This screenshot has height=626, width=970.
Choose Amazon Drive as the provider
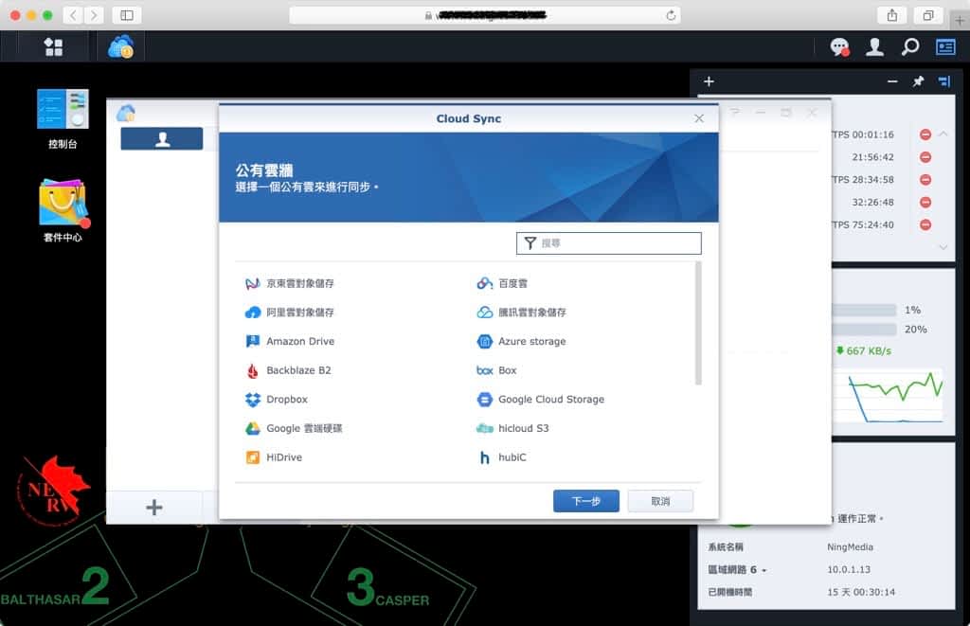[x=290, y=342]
